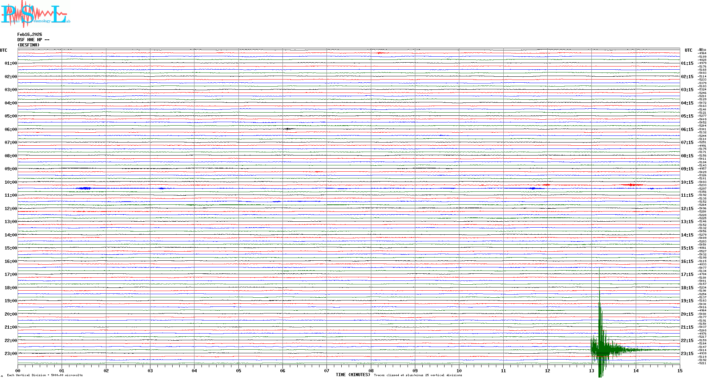Click minute 13 on bottom time axis
This screenshot has width=708, height=380.
coord(591,371)
